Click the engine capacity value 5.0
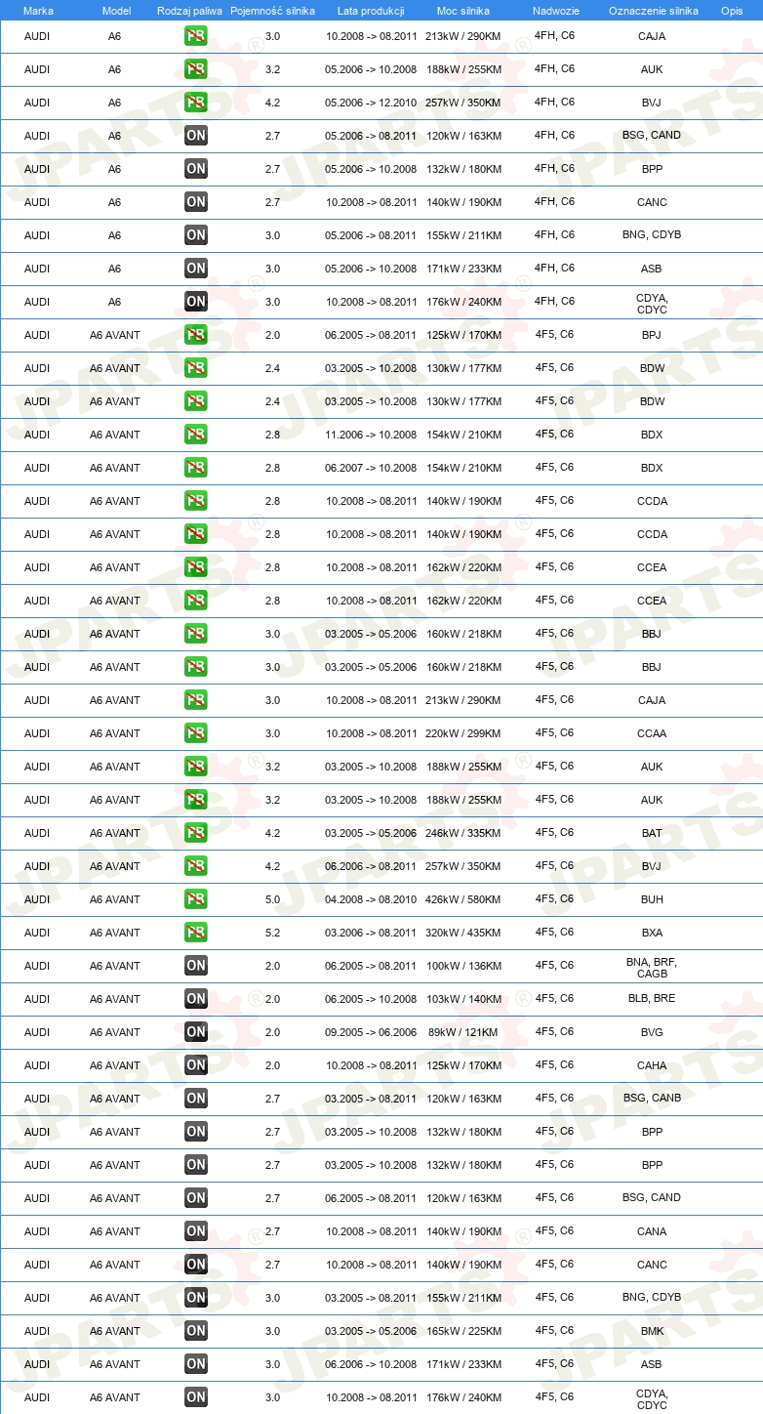The height and width of the screenshot is (1414, 763). tap(272, 900)
